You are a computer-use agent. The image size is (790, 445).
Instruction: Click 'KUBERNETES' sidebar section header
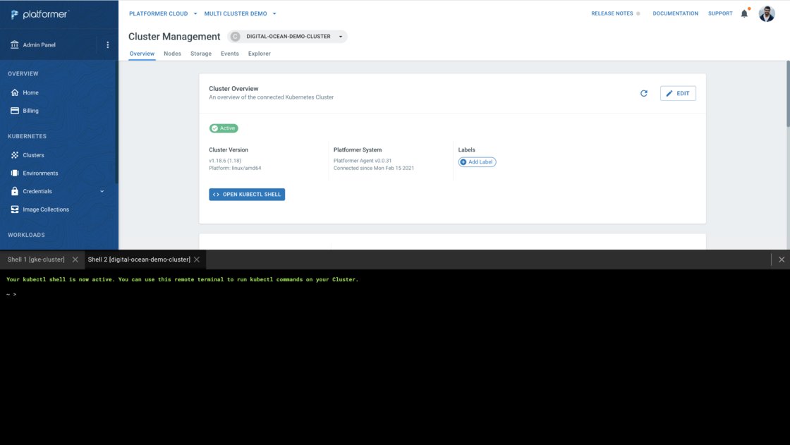[28, 137]
